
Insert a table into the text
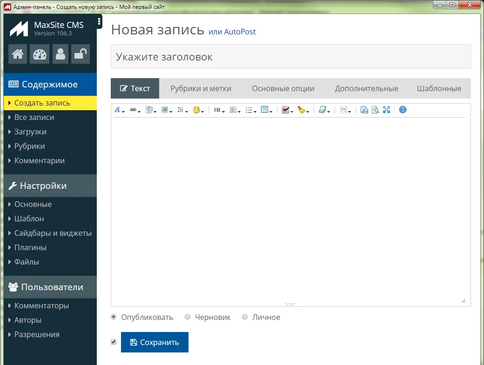click(264, 110)
